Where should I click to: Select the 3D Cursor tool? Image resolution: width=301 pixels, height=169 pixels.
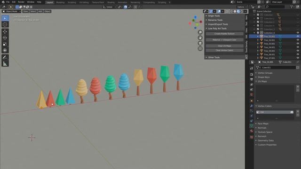click(5, 24)
